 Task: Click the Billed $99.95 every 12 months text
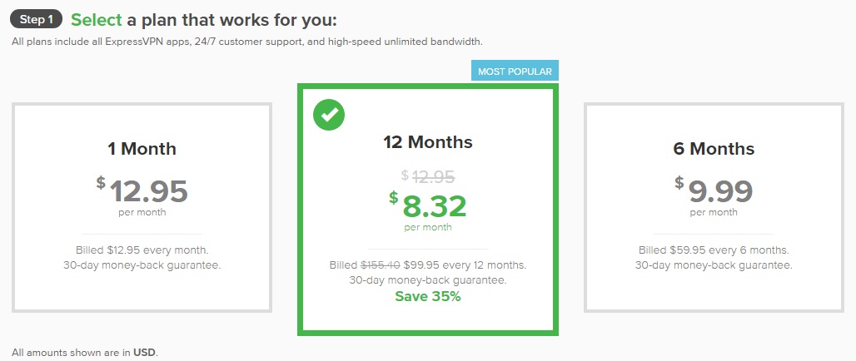[x=428, y=265]
